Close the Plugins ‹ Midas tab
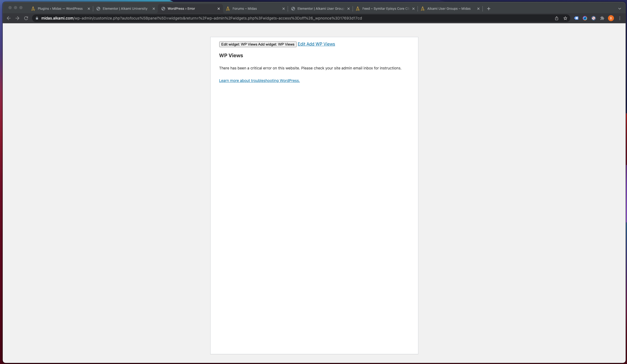 89,9
